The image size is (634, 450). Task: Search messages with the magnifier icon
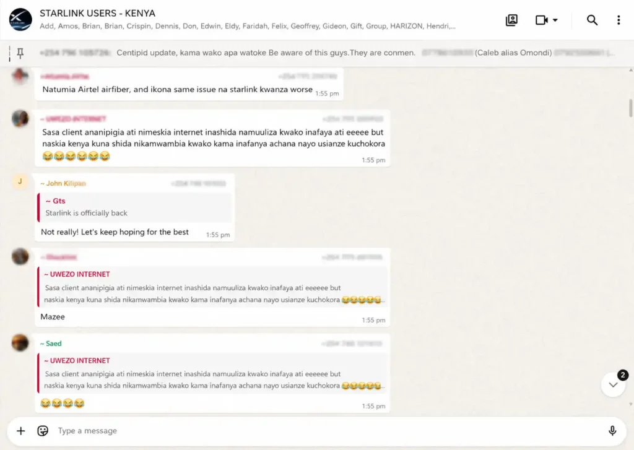592,20
